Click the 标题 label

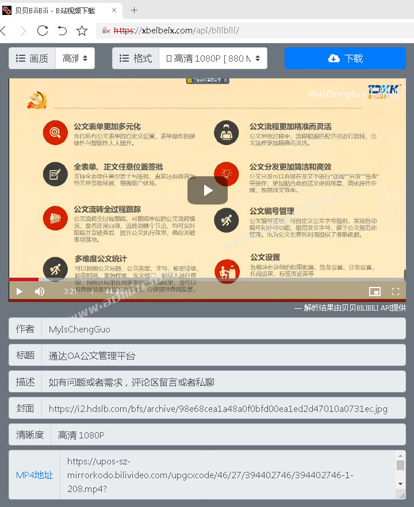25,355
